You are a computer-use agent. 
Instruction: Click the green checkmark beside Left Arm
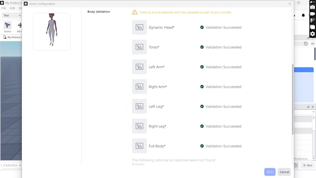point(202,67)
